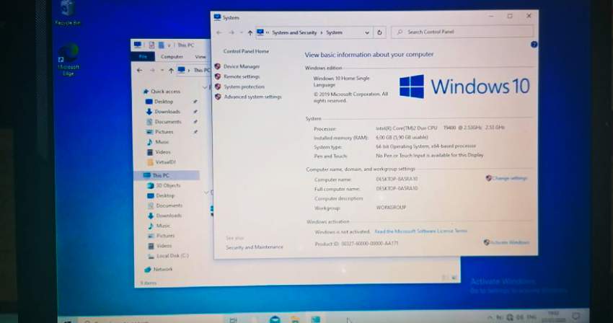Show hidden tray icons chevron
Image resolution: width=613 pixels, height=323 pixels.
pyautogui.click(x=490, y=317)
